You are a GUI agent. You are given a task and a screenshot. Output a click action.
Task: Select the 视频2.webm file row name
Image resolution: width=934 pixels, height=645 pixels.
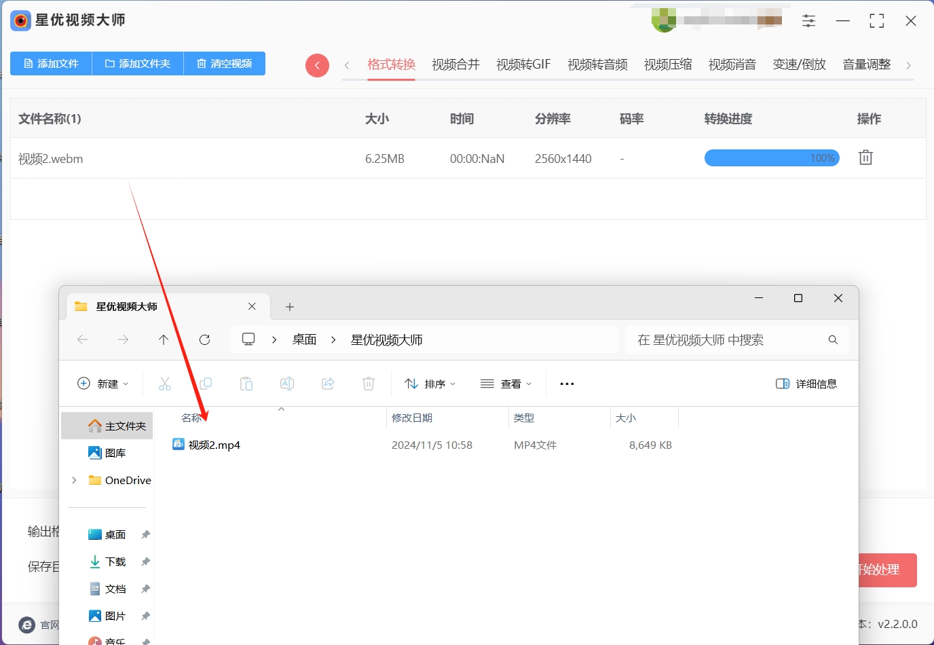[51, 159]
